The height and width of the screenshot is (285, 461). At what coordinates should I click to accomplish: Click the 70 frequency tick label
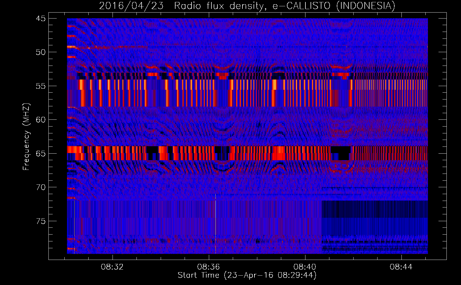pyautogui.click(x=41, y=187)
